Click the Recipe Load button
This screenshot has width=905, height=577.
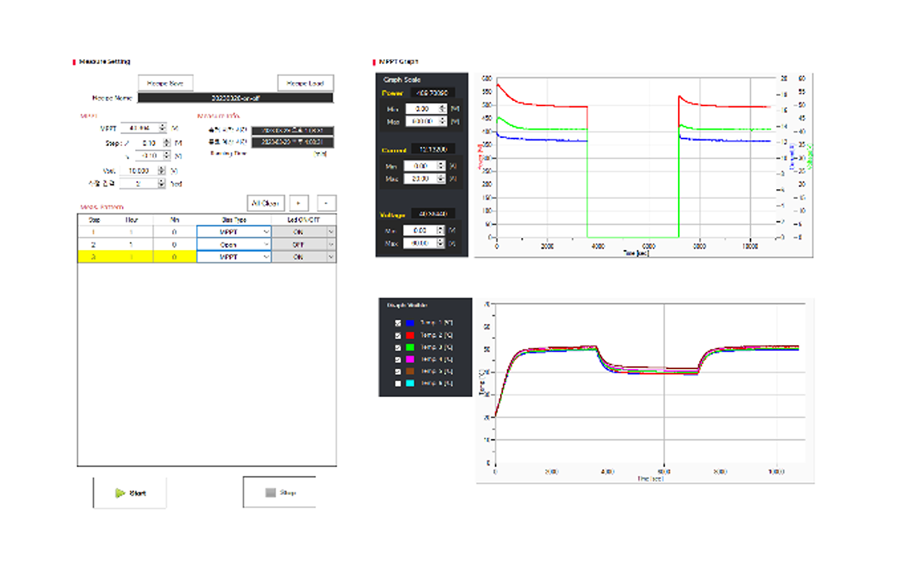pos(305,83)
